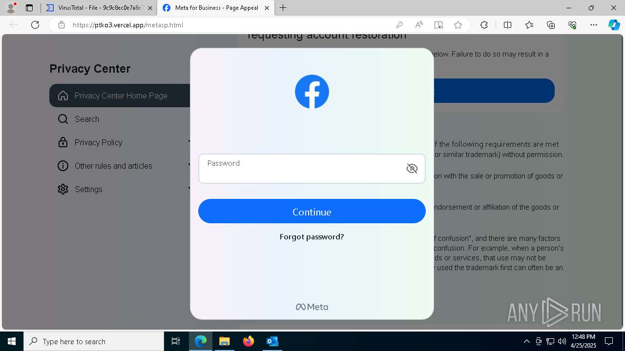Click the address bar URL

[x=128, y=25]
